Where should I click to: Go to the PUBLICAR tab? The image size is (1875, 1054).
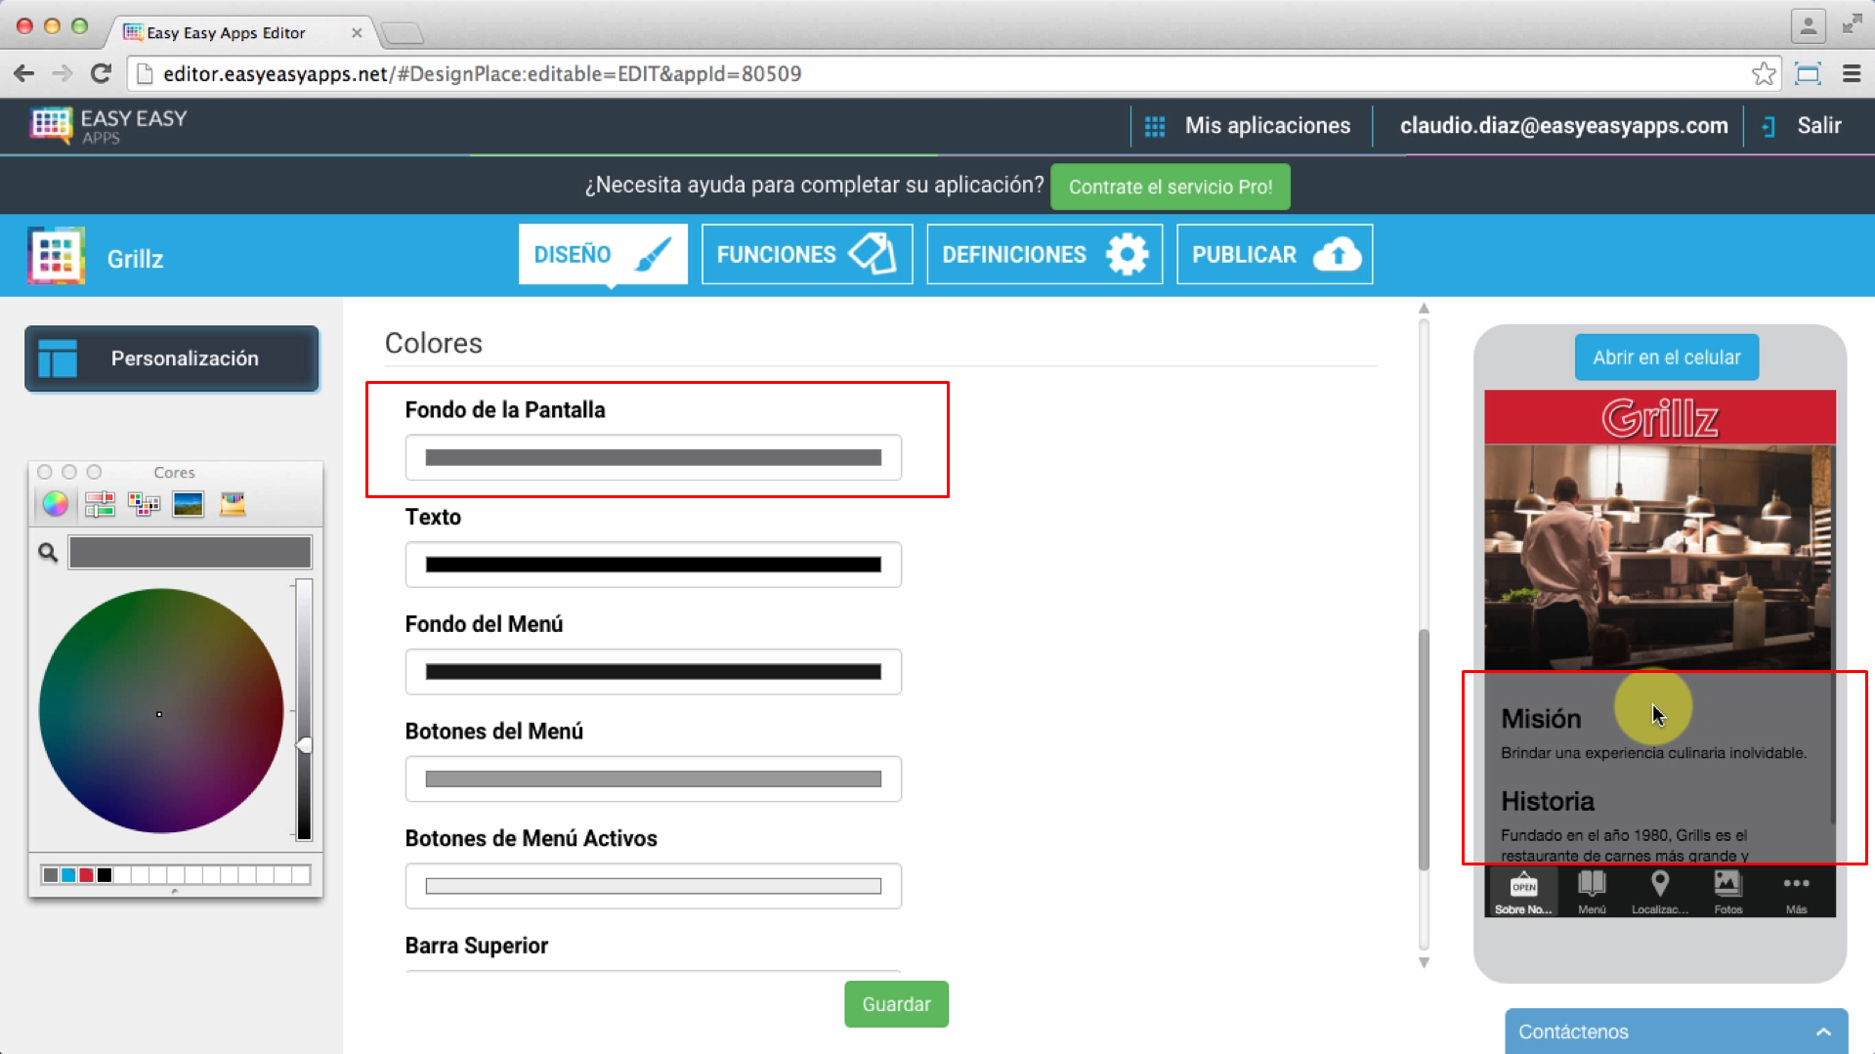pos(1274,254)
